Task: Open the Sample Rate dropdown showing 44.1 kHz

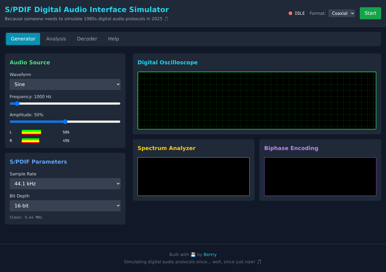Action: point(65,184)
